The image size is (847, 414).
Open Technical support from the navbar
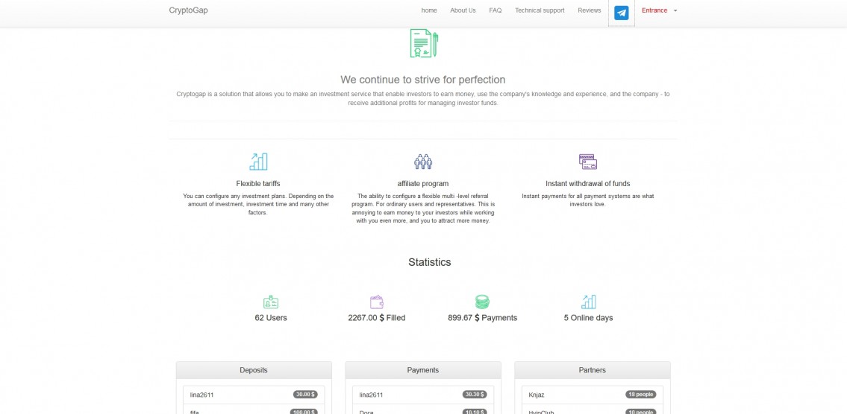click(540, 10)
